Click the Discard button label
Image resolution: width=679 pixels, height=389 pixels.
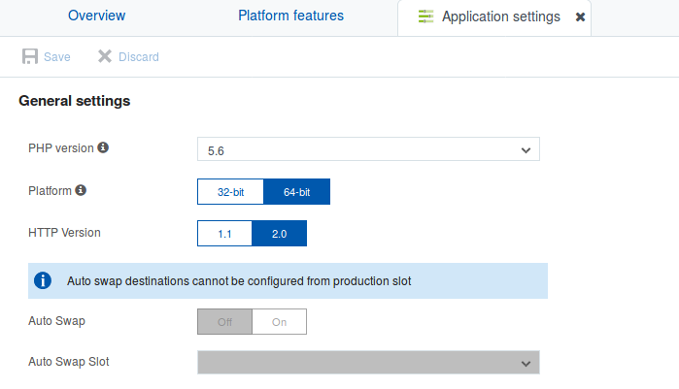coord(138,57)
